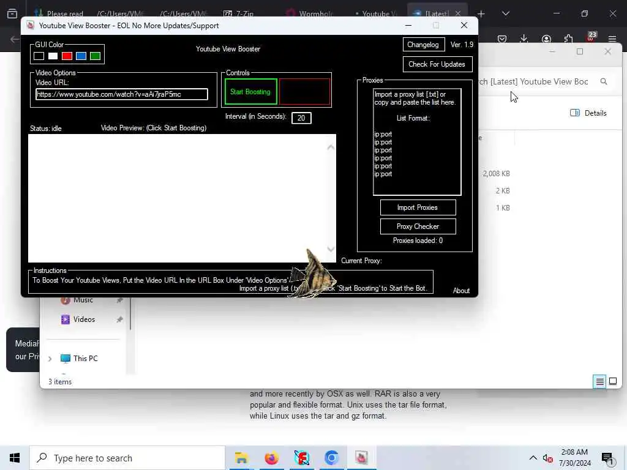Open the Firefox extensions icon

coord(568,39)
